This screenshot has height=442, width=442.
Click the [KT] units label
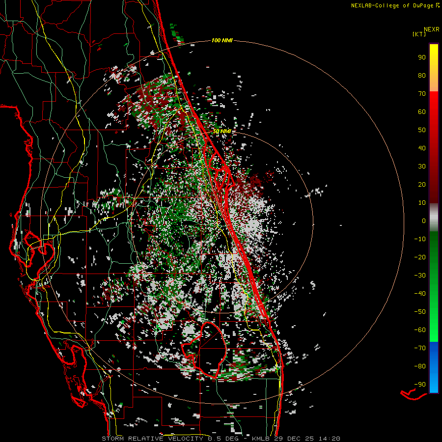(x=420, y=34)
